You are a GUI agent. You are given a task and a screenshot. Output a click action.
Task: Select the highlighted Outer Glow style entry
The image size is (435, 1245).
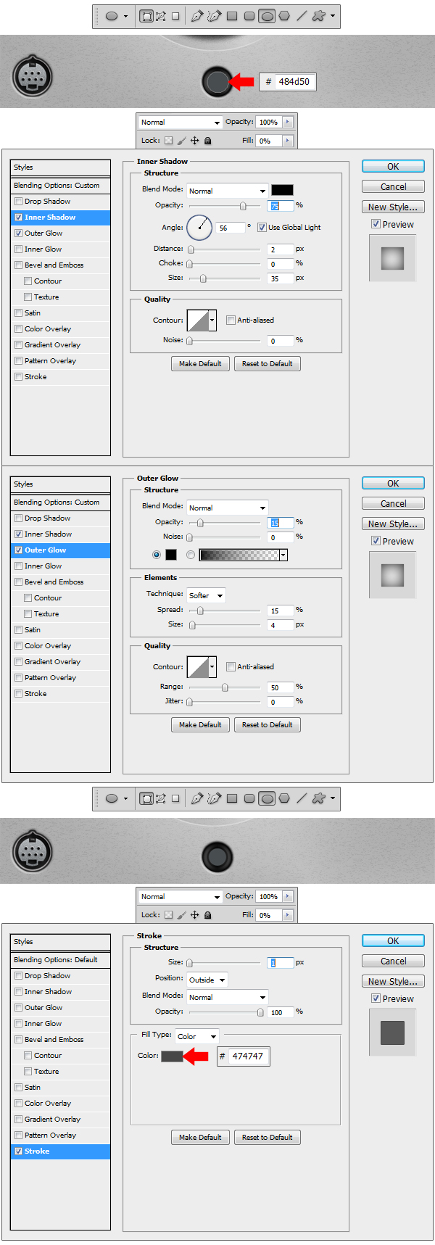tap(60, 550)
